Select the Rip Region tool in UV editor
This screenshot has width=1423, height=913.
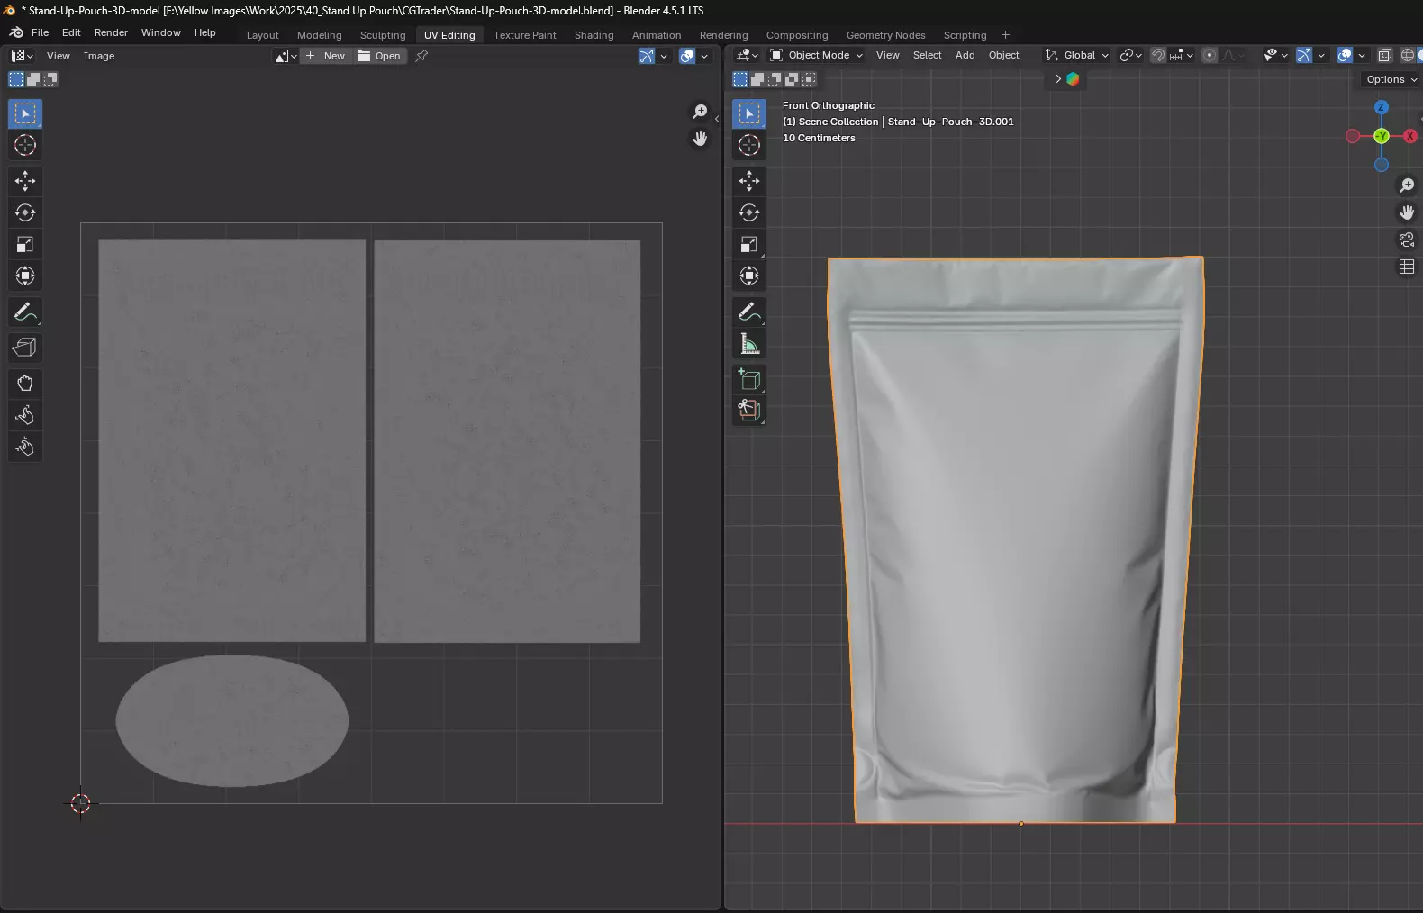coord(25,348)
